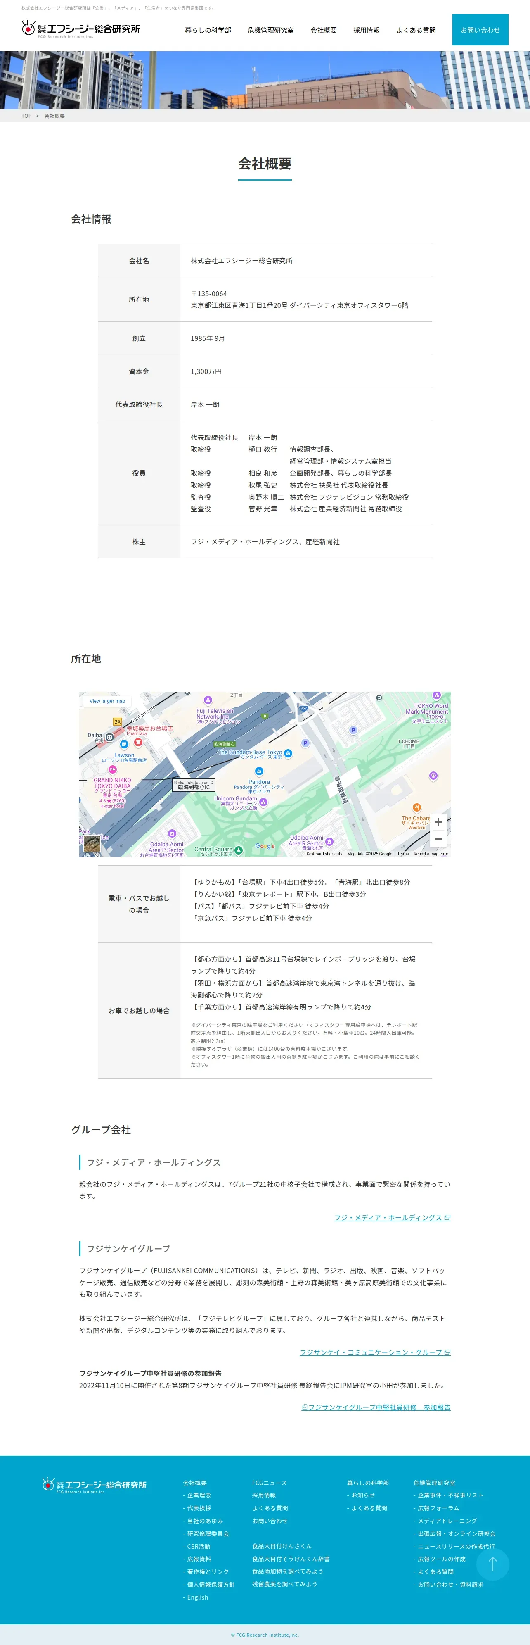This screenshot has width=530, height=1645.
Task: Select 採用情報 in header navigation
Action: (366, 30)
